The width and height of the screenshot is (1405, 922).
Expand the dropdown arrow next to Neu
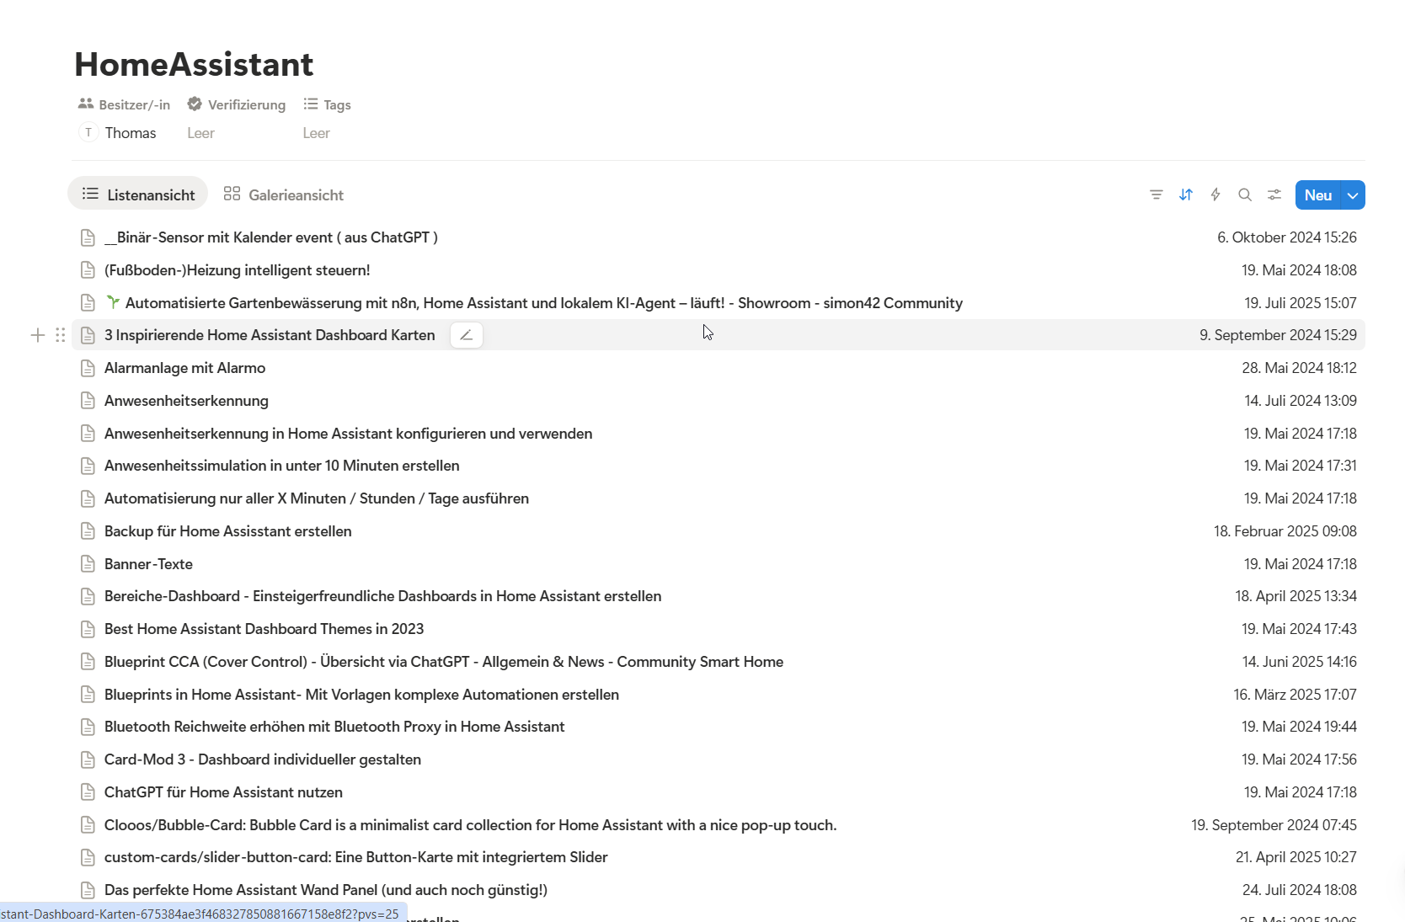coord(1353,195)
